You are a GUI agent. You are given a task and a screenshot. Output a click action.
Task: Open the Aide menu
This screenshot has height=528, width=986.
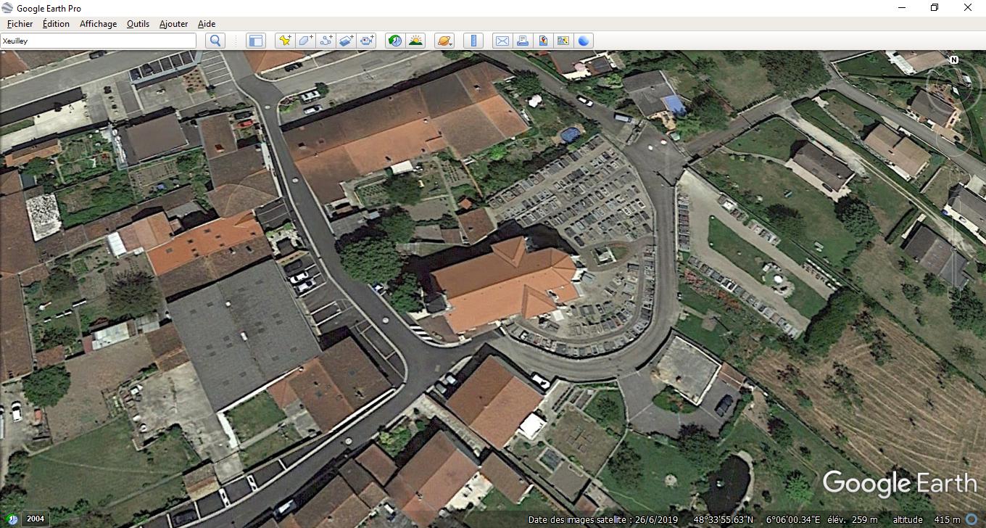click(x=206, y=24)
